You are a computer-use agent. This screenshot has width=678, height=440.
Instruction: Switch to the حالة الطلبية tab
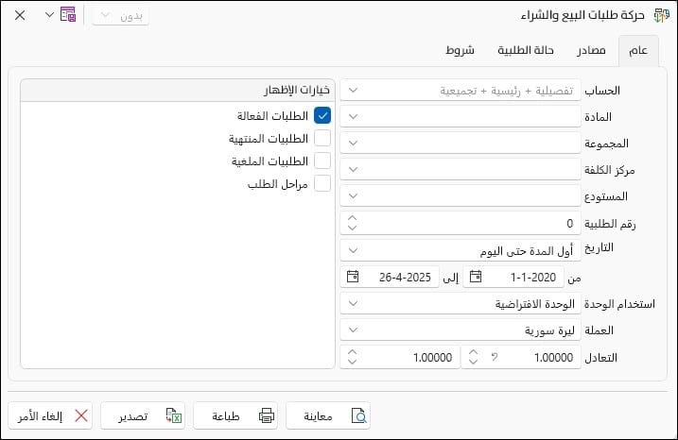[x=526, y=51]
